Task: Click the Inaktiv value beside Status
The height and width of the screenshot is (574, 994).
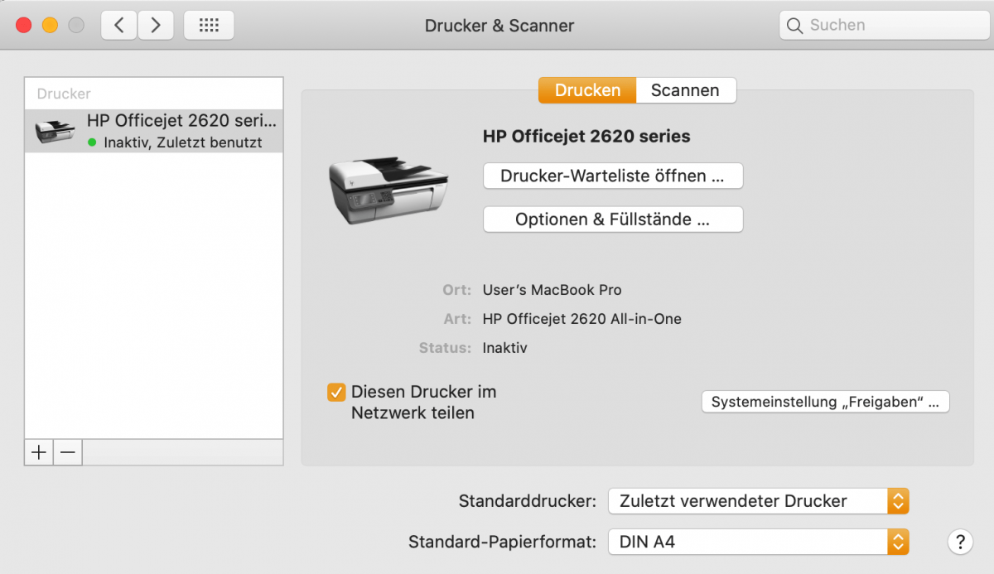Action: (505, 348)
